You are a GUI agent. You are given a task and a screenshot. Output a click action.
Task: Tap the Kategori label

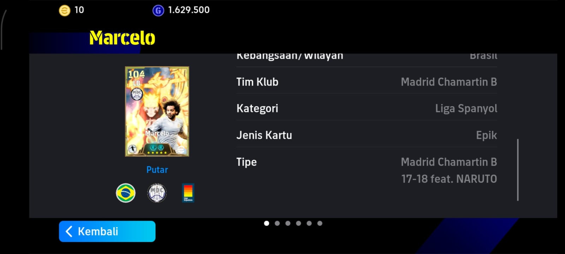pos(257,108)
